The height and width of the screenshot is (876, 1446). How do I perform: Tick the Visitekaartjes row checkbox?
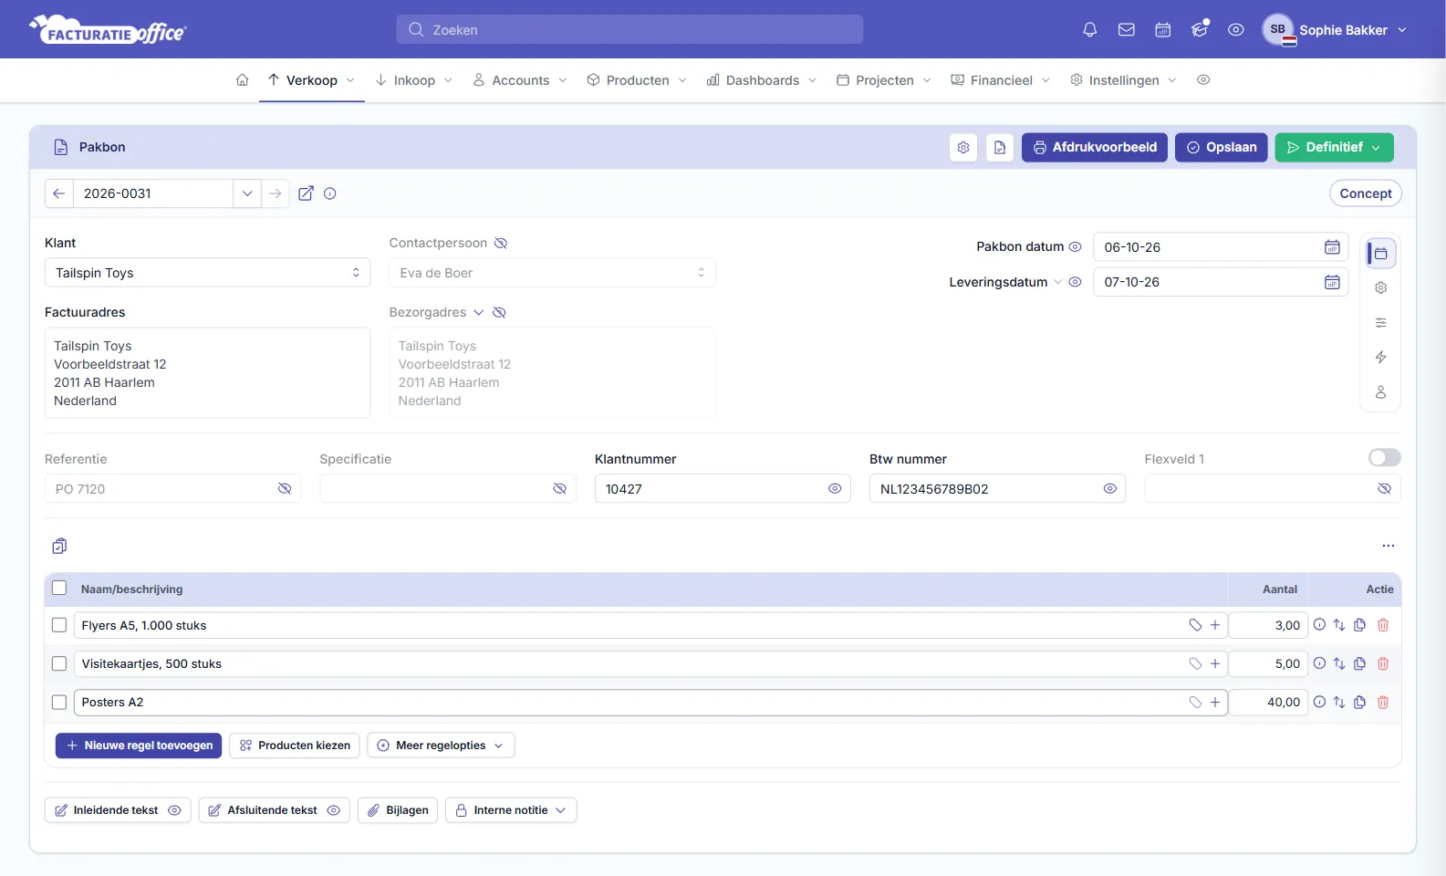[x=59, y=664]
